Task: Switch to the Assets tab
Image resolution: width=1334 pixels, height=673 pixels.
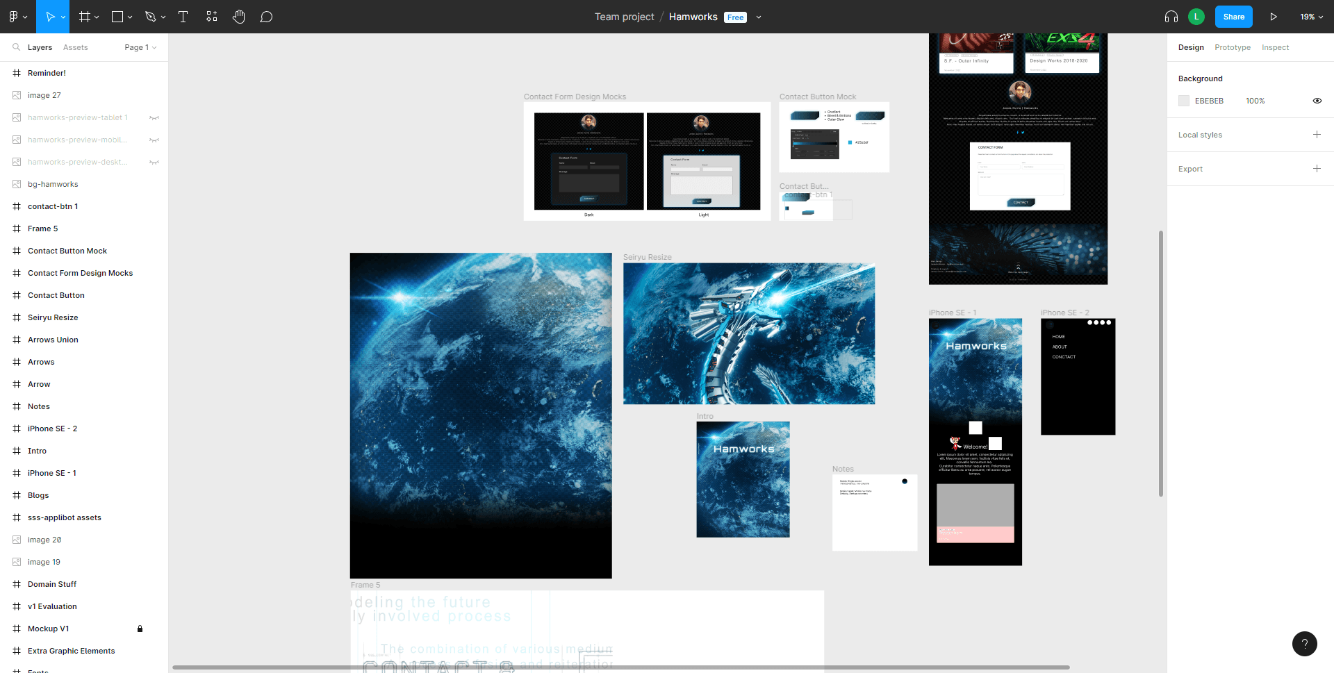Action: pos(76,47)
